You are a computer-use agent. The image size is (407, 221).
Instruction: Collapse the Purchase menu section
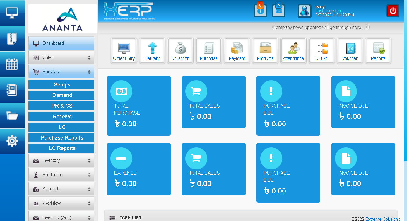point(61,72)
